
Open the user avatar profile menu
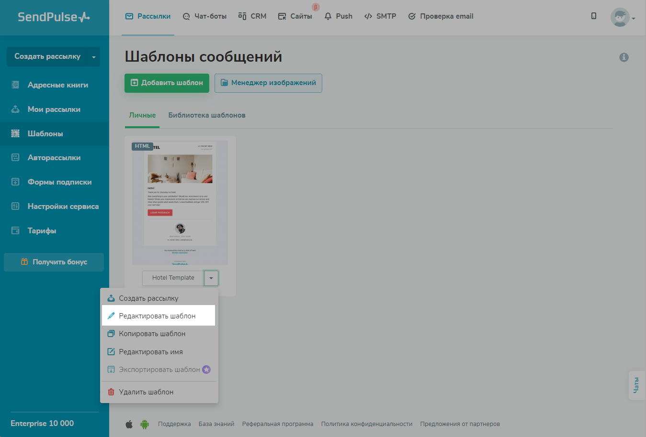(622, 18)
